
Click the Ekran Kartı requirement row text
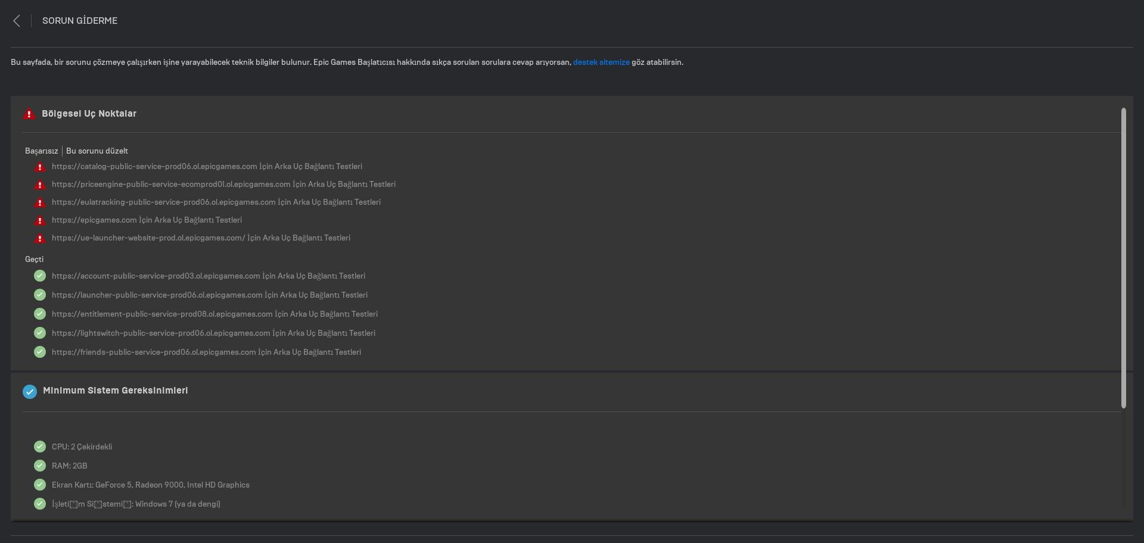150,485
